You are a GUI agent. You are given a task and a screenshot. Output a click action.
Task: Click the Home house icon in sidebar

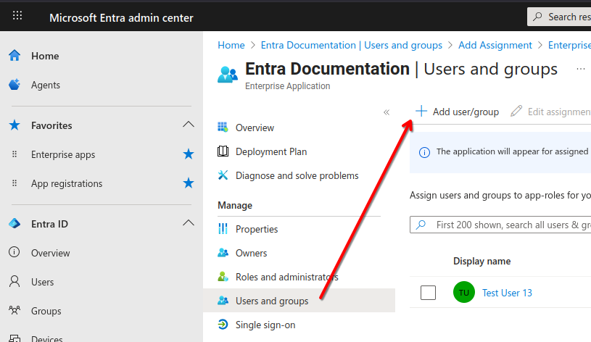(15, 55)
